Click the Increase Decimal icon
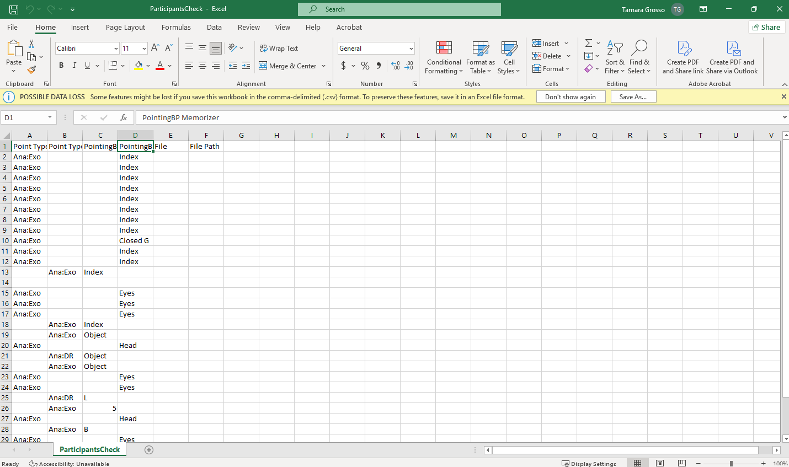The height and width of the screenshot is (467, 789). pyautogui.click(x=396, y=66)
